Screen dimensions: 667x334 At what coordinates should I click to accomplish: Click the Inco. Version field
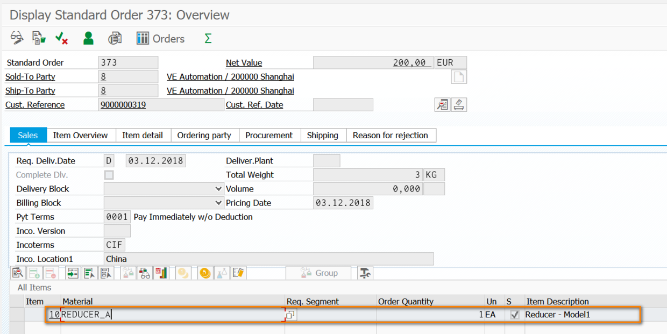pos(117,231)
